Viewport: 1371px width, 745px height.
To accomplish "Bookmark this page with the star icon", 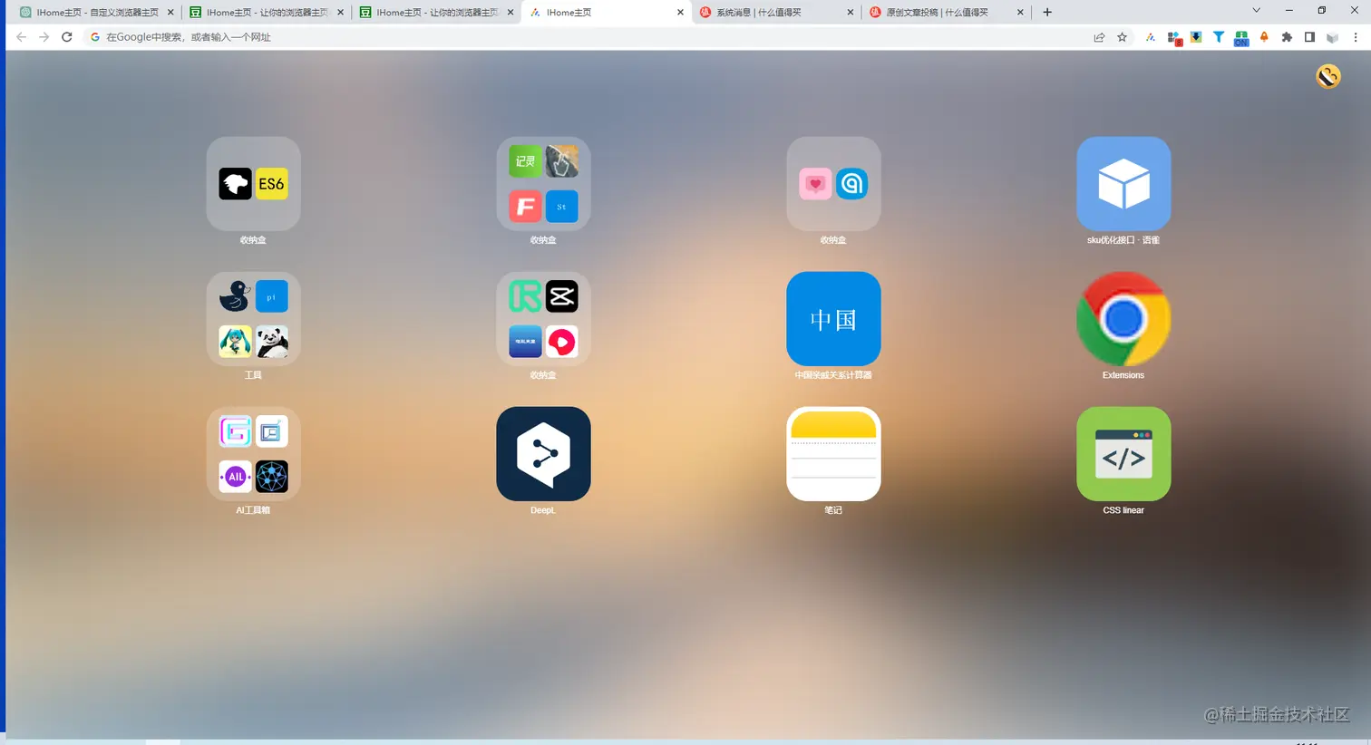I will (x=1122, y=37).
